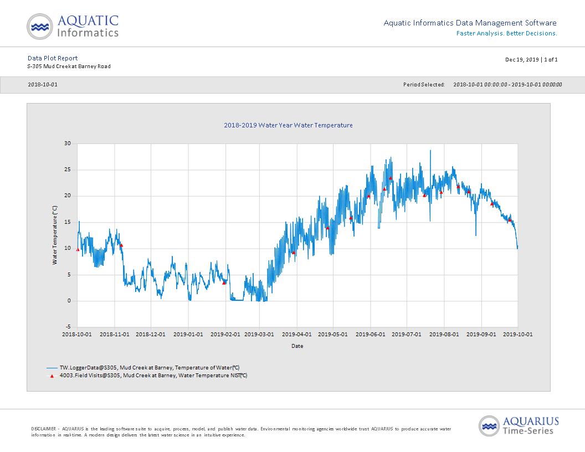Click the red triangle legend marker for Field Visits
The height and width of the screenshot is (452, 585).
coord(52,376)
